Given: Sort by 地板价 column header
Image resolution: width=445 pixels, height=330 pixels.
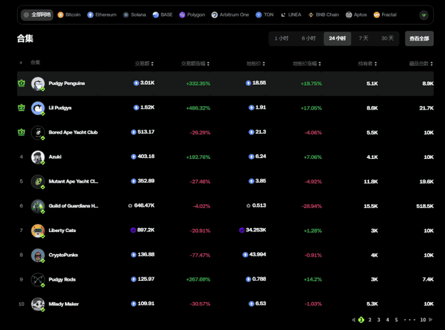Looking at the screenshot, I should tap(255, 64).
